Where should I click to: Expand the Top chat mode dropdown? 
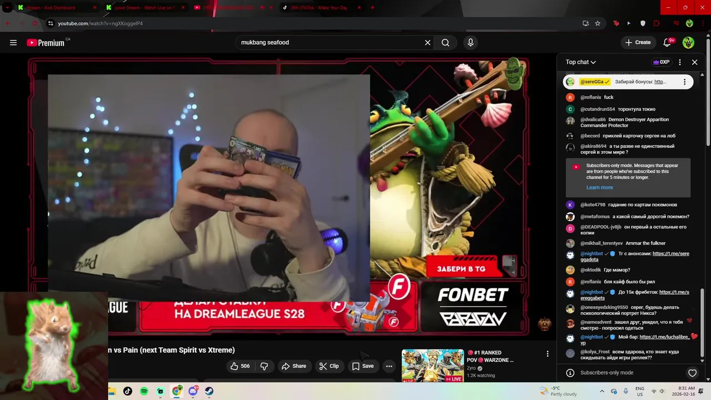(581, 62)
